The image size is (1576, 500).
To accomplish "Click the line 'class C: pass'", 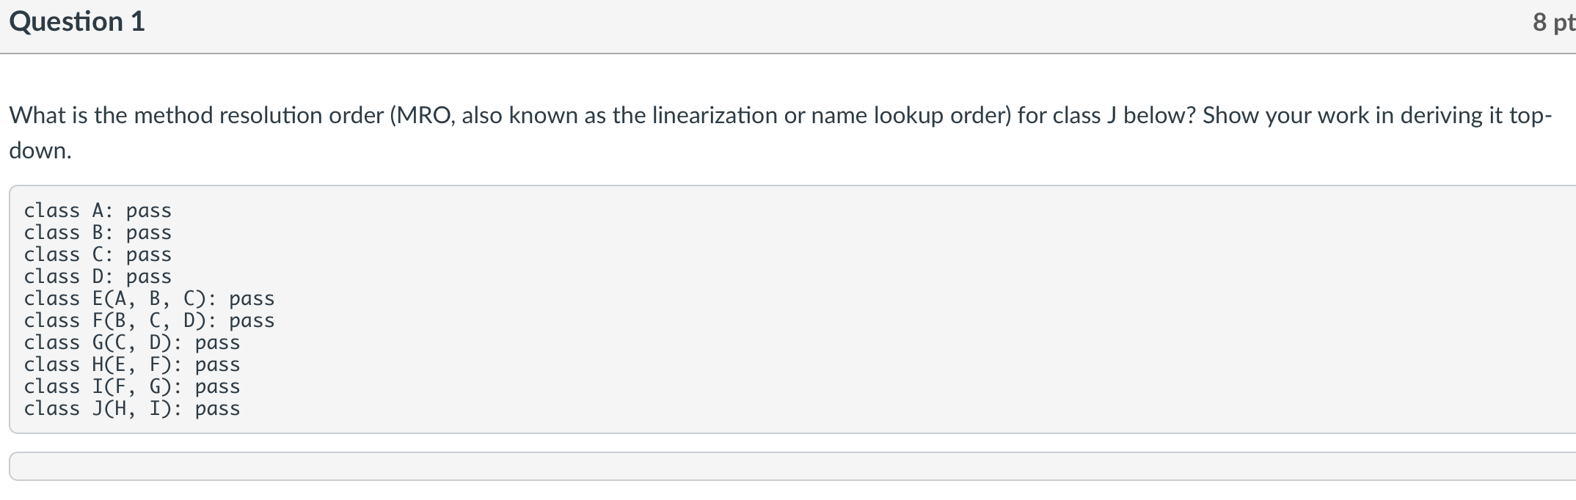I will 98,254.
